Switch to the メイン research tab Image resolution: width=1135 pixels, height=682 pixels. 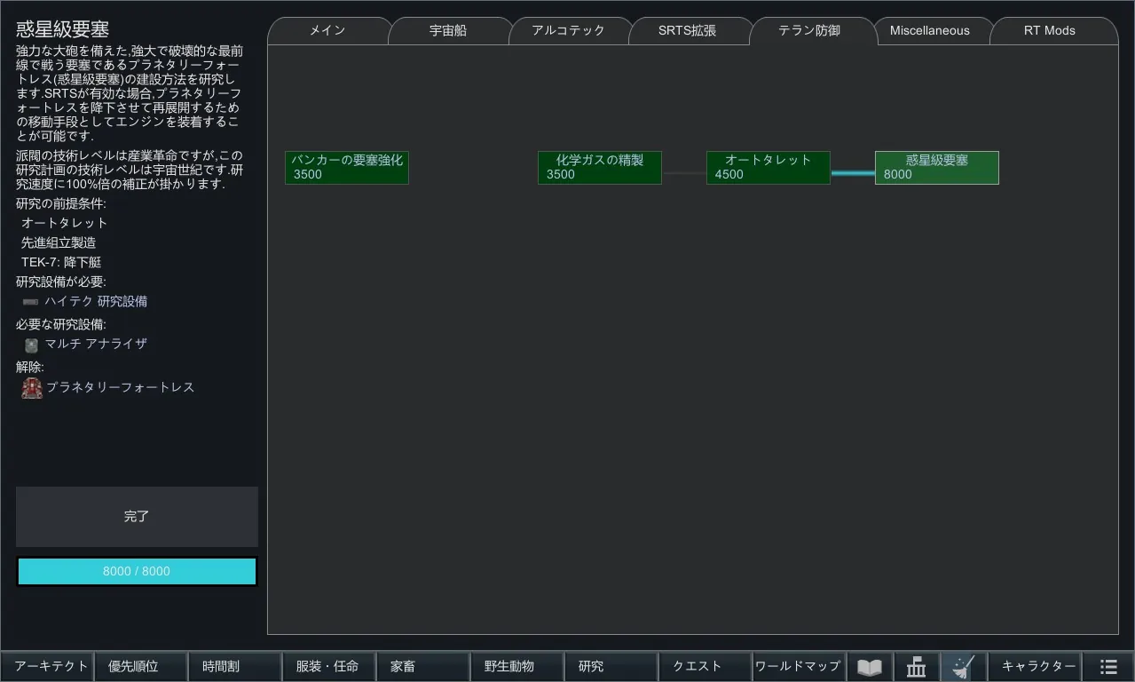click(x=327, y=30)
